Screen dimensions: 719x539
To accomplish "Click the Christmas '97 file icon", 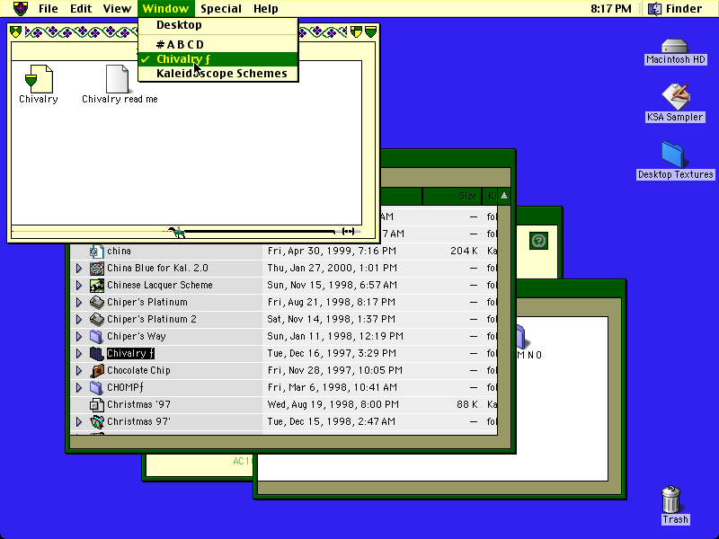I will pos(96,405).
